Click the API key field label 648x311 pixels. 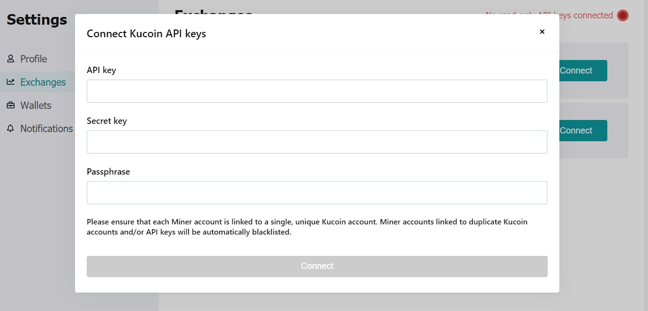tap(101, 70)
